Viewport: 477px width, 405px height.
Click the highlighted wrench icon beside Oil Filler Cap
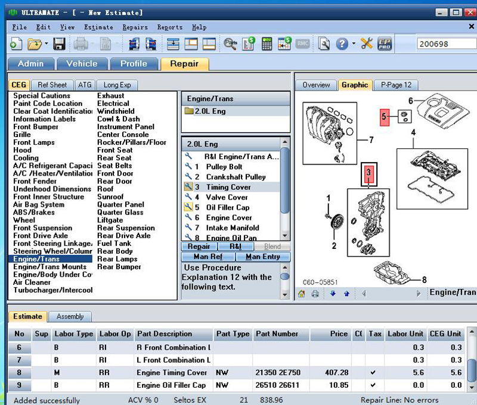tap(188, 207)
